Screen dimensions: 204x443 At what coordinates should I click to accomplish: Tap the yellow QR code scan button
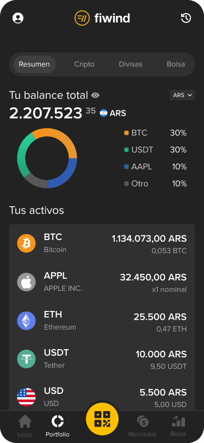tap(102, 419)
